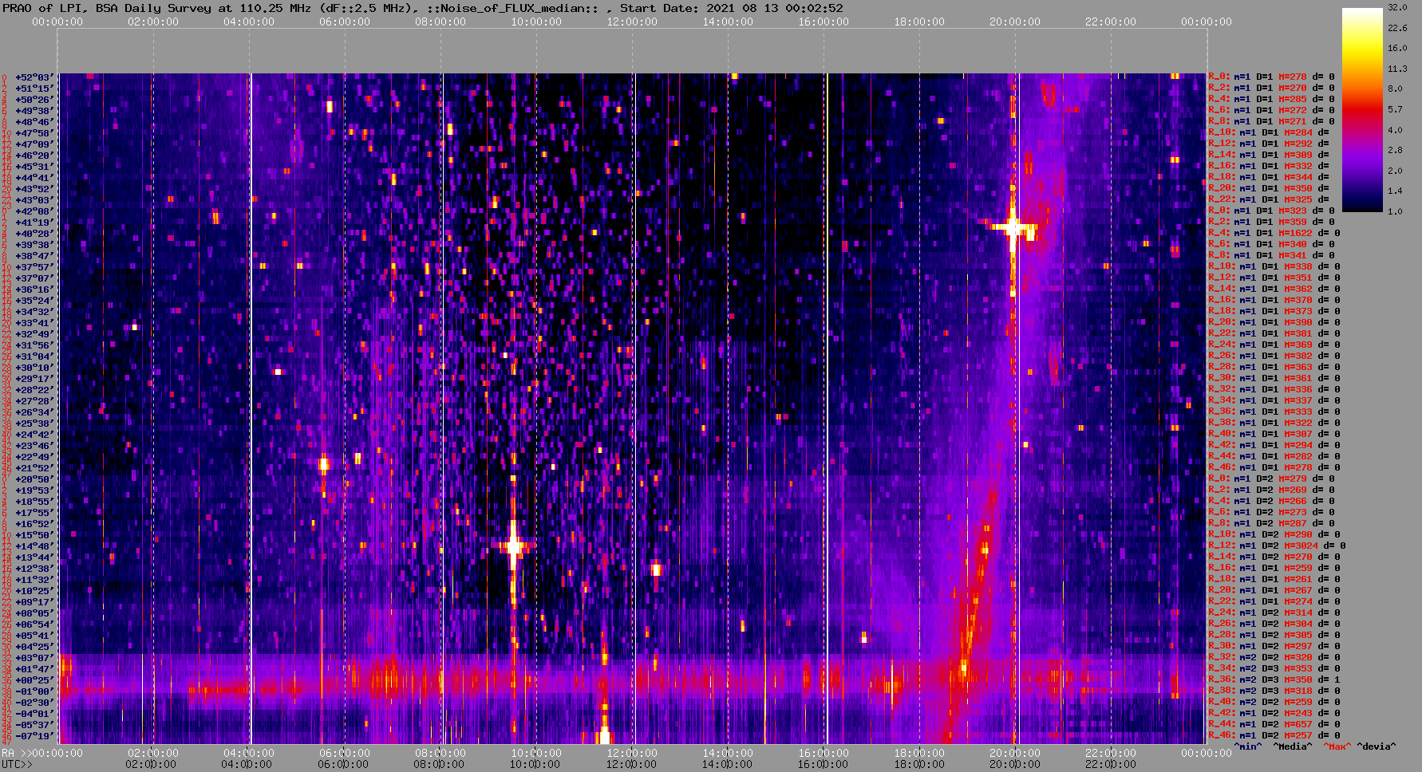1422x772 pixels.
Task: Click the '22:00:00' label on top axis
Action: click(1111, 22)
